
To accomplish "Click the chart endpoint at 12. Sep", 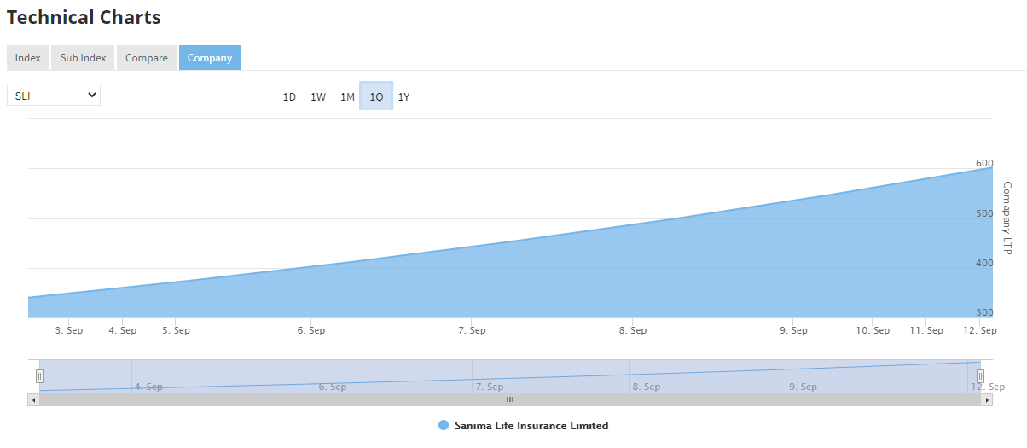I will point(991,168).
